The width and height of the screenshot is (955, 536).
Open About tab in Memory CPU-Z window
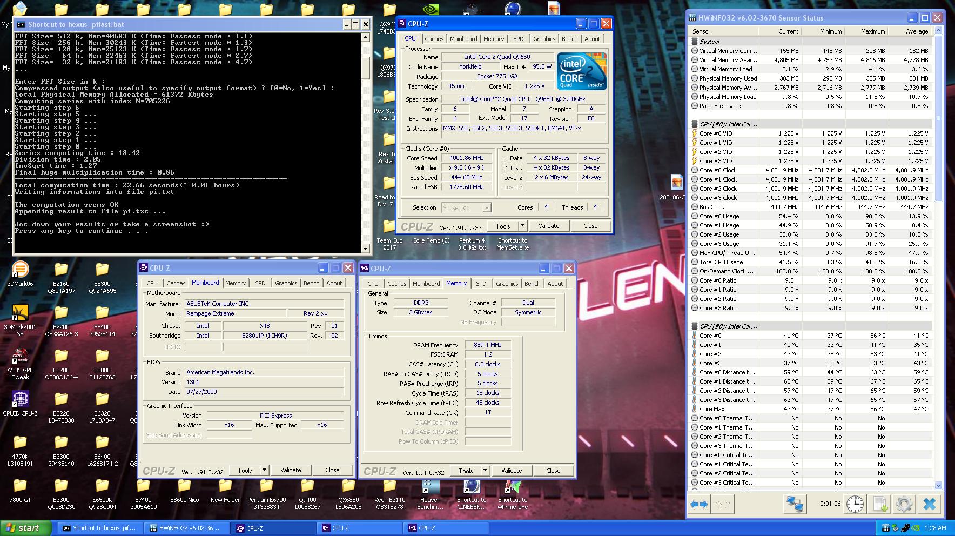pyautogui.click(x=555, y=284)
